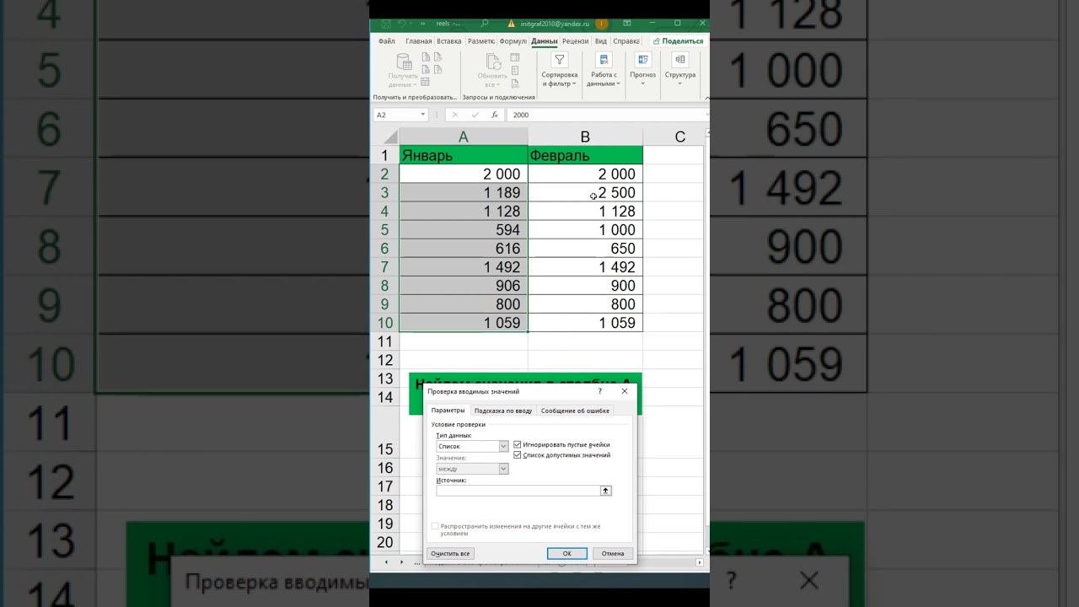Click the OK button

(x=567, y=554)
